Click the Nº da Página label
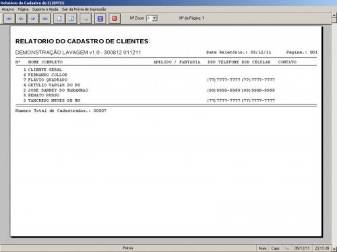 pyautogui.click(x=191, y=18)
